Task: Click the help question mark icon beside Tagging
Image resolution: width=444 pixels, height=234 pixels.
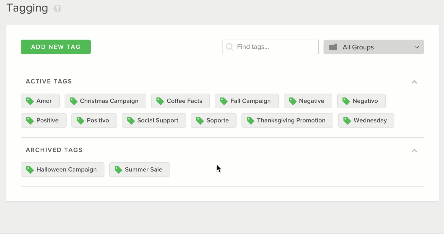Action: click(x=57, y=8)
